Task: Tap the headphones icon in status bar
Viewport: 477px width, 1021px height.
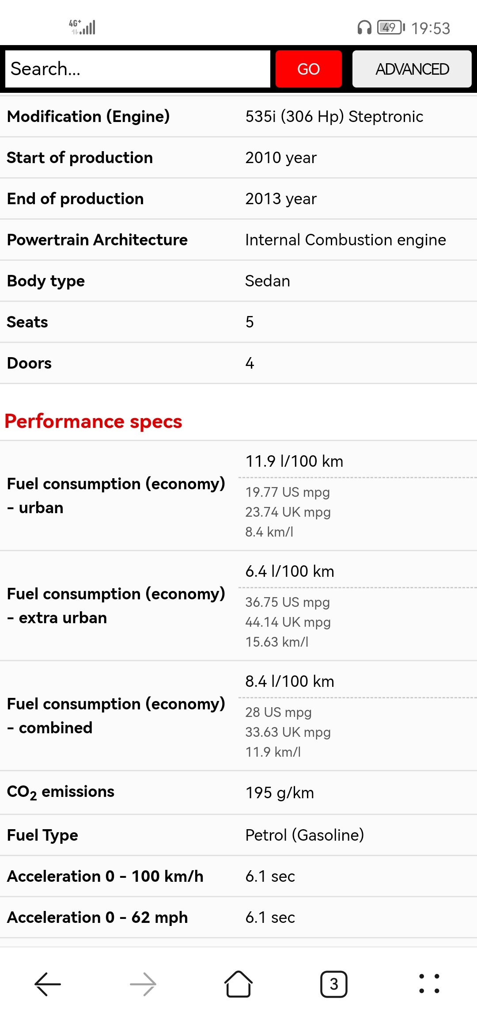Action: point(364,28)
